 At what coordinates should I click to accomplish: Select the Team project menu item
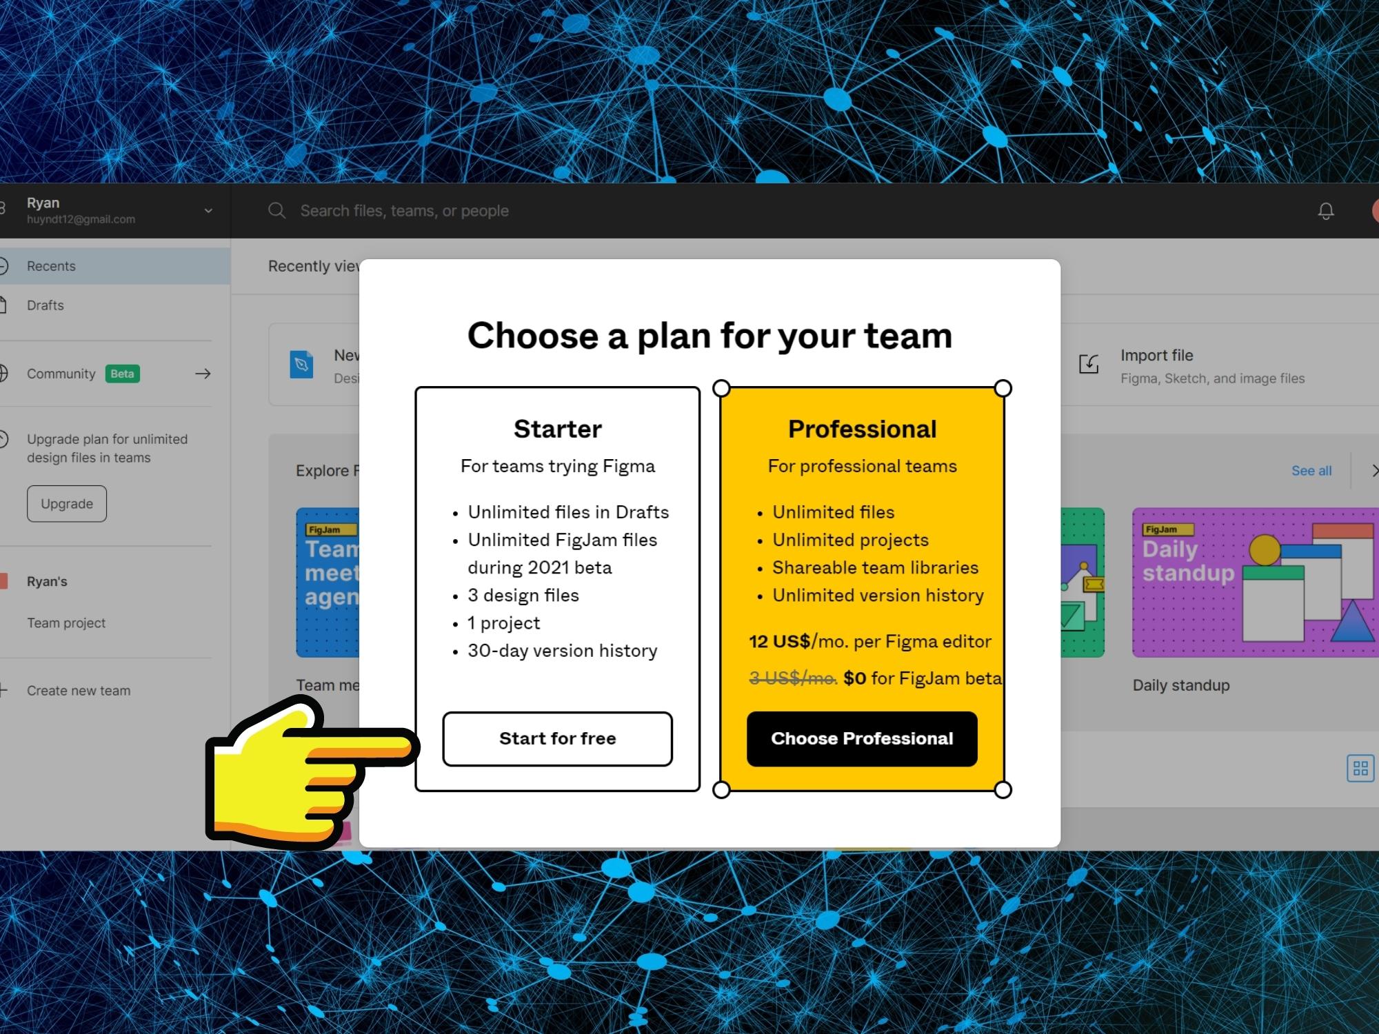pos(65,622)
